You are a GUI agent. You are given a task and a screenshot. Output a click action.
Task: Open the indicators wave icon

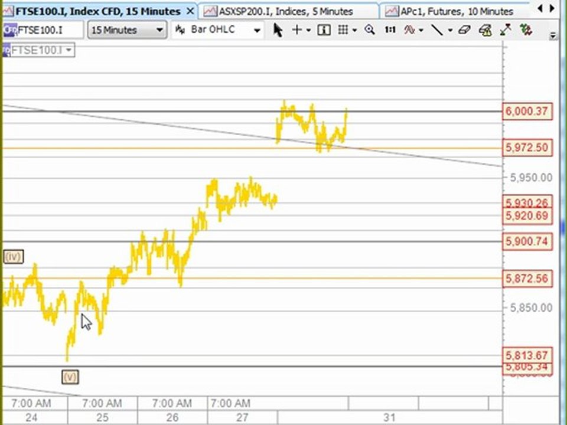tap(409, 30)
